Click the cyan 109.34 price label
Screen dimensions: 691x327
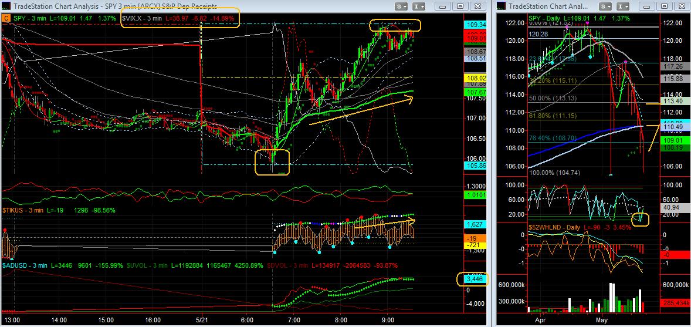coord(476,25)
